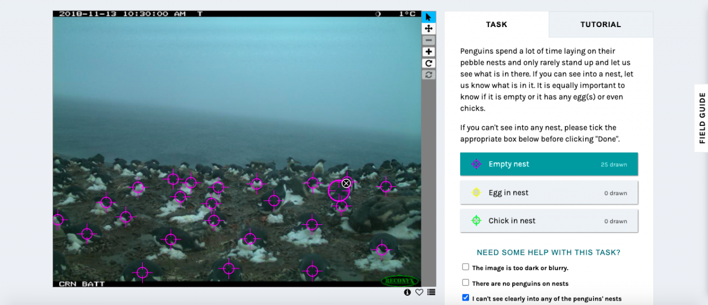Click the selected circled empty-nest marker
The width and height of the screenshot is (708, 305).
(x=339, y=191)
